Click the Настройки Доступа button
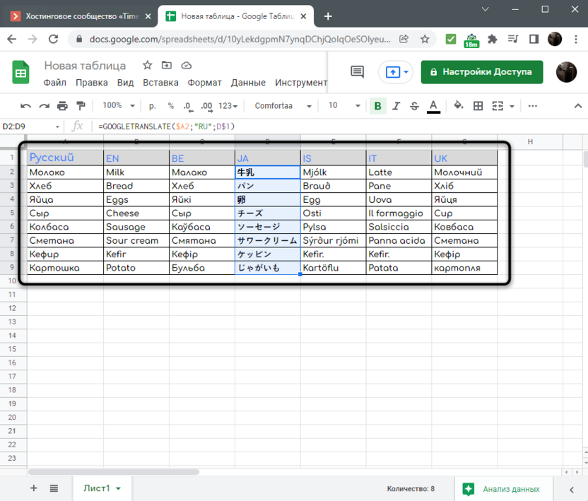588x501 pixels. (x=482, y=71)
